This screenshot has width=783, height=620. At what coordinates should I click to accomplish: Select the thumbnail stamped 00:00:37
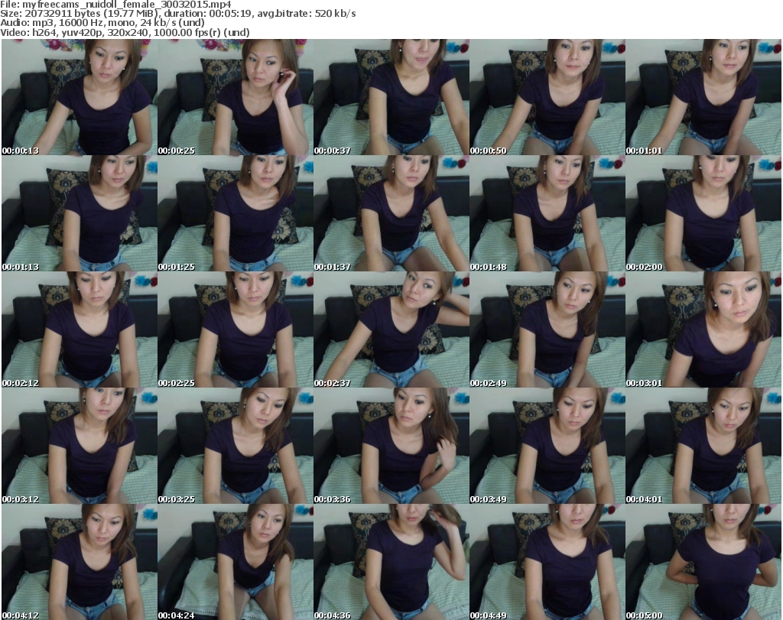[391, 97]
